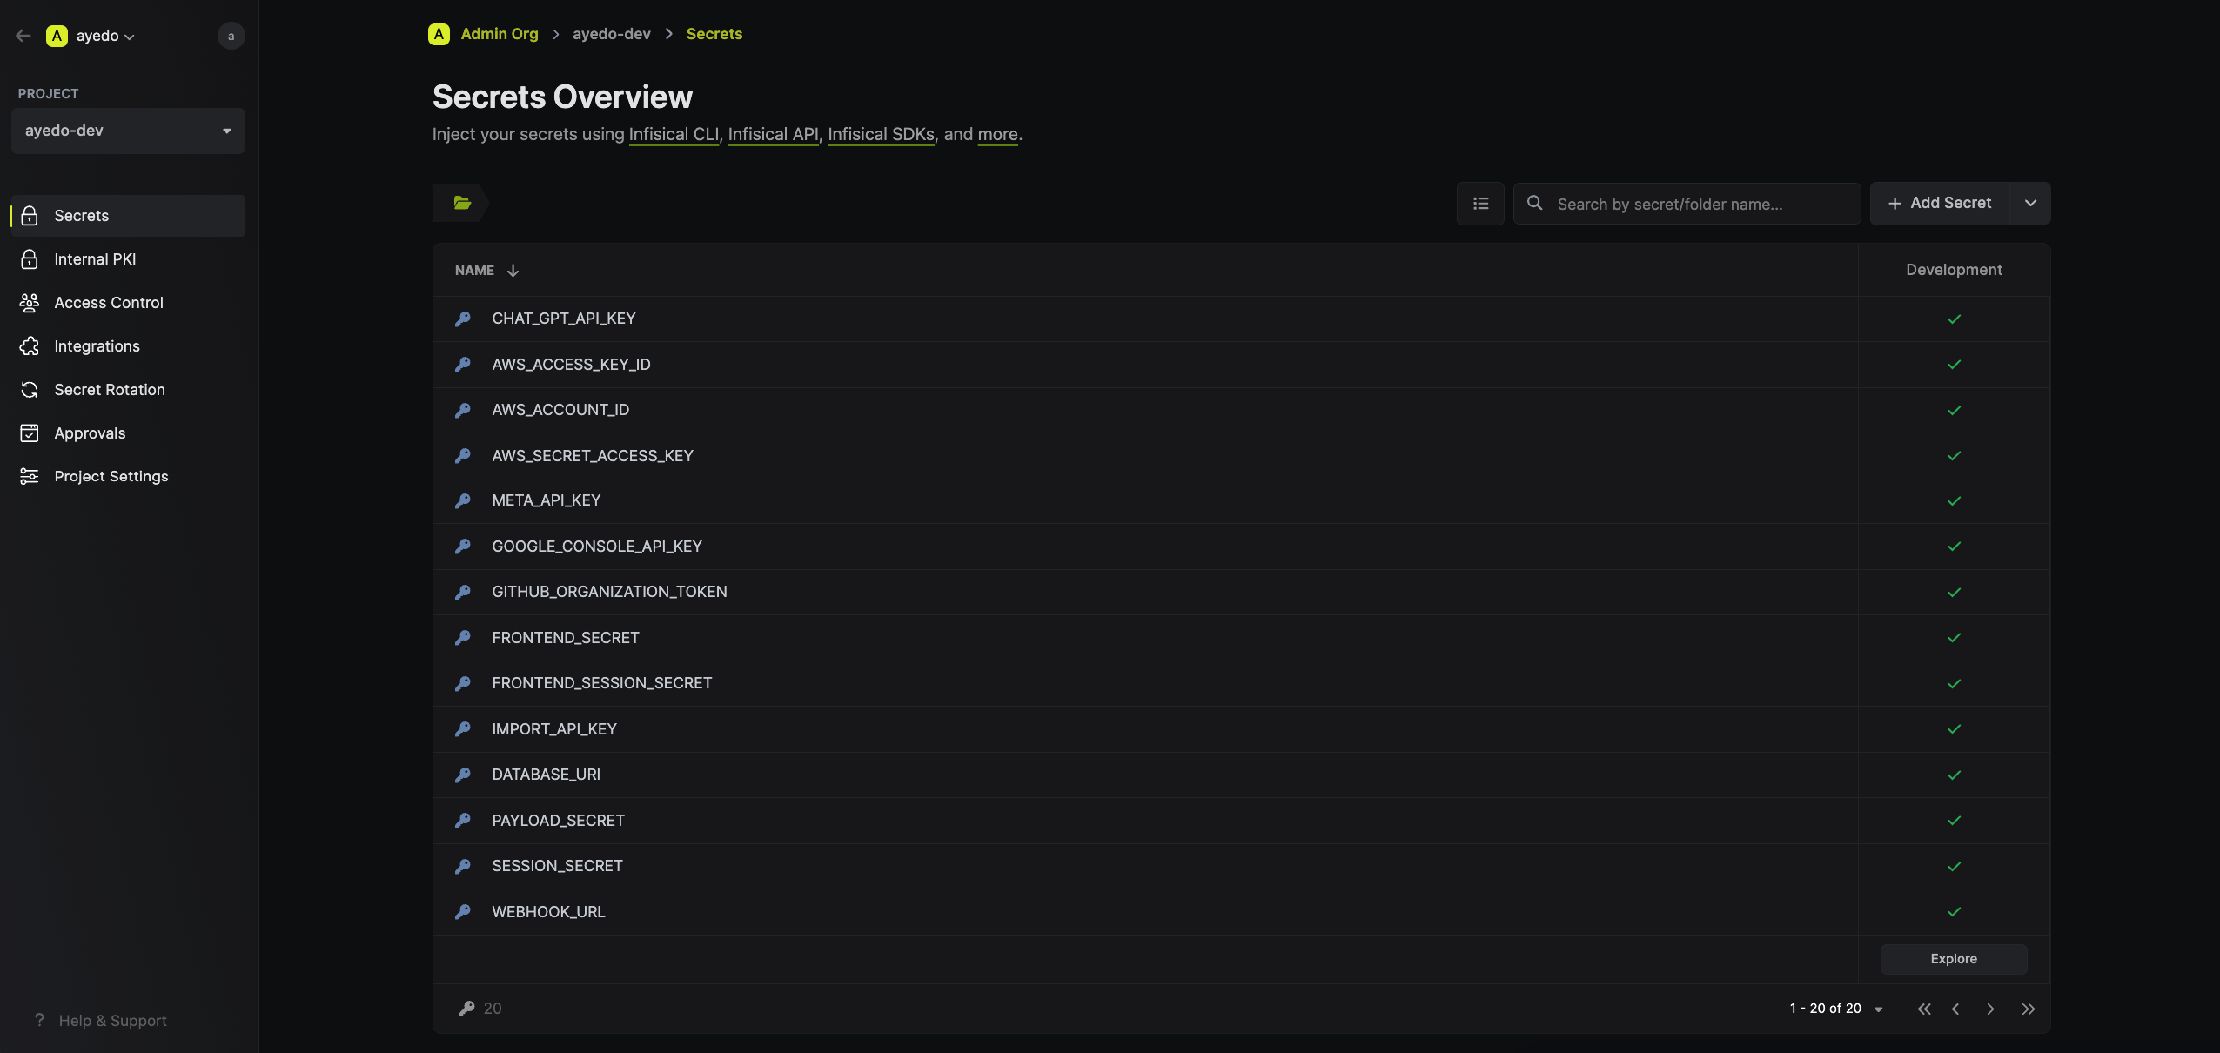
Task: Click the Project Settings sliders icon
Action: 30,476
